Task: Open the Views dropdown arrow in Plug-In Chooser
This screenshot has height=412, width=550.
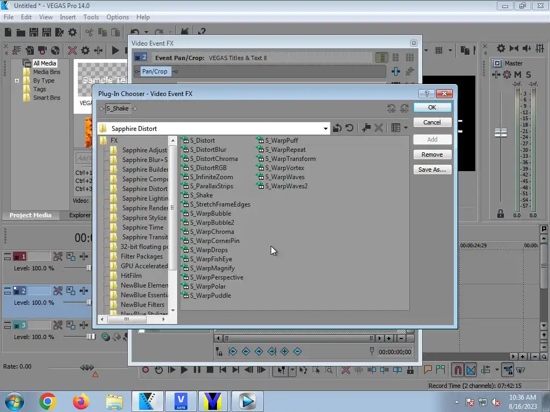Action: [406, 128]
